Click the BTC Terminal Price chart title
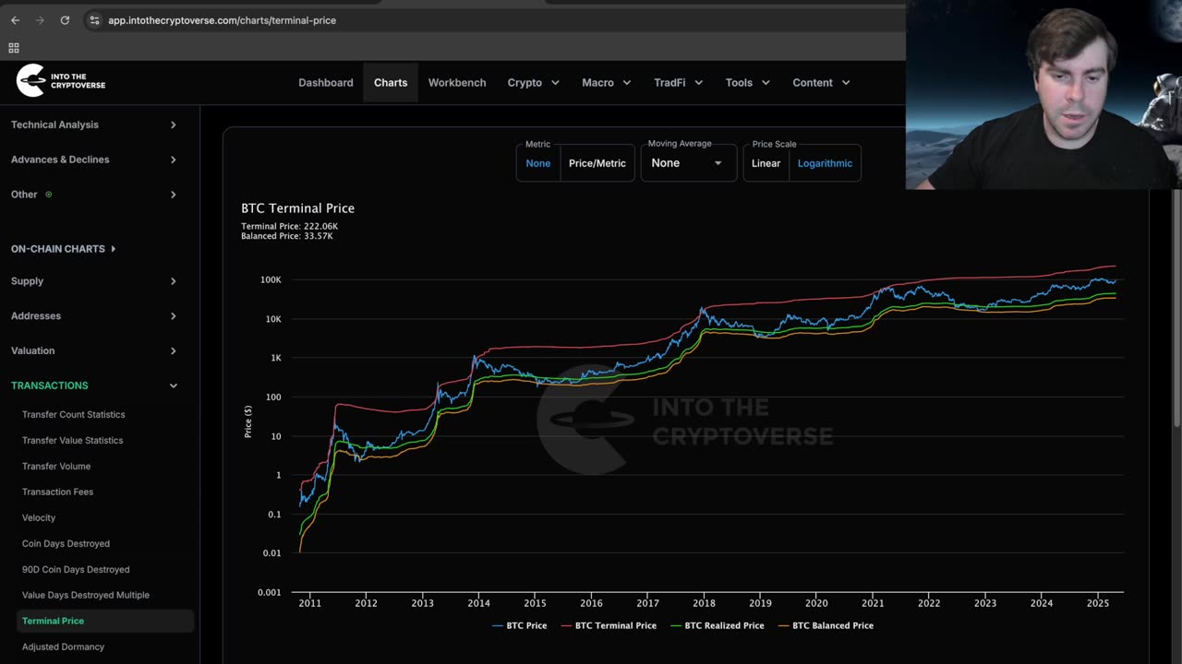 pyautogui.click(x=298, y=208)
